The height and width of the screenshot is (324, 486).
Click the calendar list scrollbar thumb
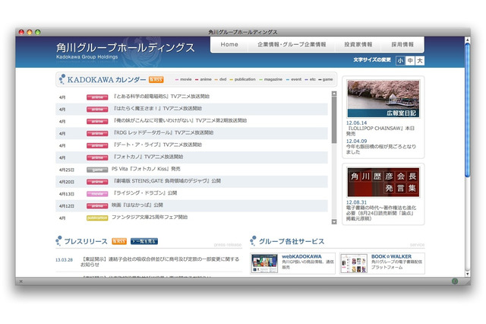(334, 119)
